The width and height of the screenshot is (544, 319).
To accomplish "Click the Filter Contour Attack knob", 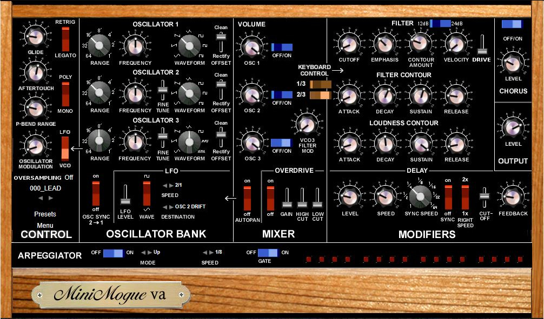I will [x=349, y=96].
